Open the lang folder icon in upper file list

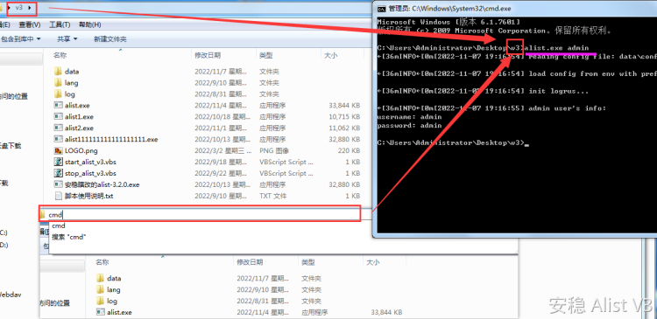[58, 83]
